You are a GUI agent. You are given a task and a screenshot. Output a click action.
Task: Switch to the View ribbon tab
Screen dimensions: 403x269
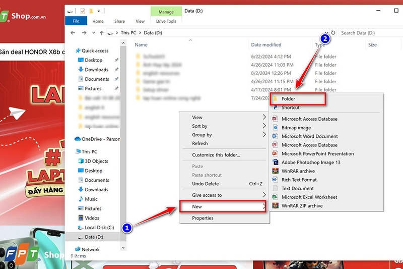[140, 21]
